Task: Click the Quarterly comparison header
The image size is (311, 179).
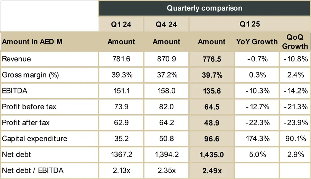Action: pyautogui.click(x=205, y=8)
